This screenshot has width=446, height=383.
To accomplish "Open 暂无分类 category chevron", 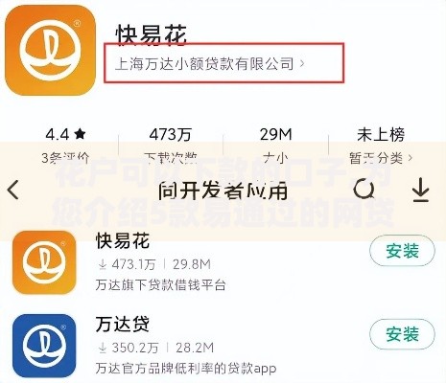I will click(411, 158).
